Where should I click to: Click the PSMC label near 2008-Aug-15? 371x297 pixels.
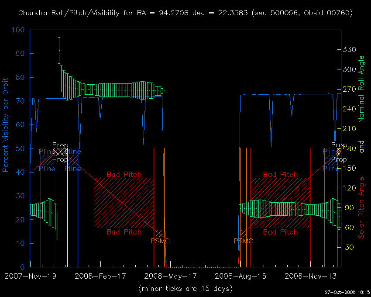244,241
